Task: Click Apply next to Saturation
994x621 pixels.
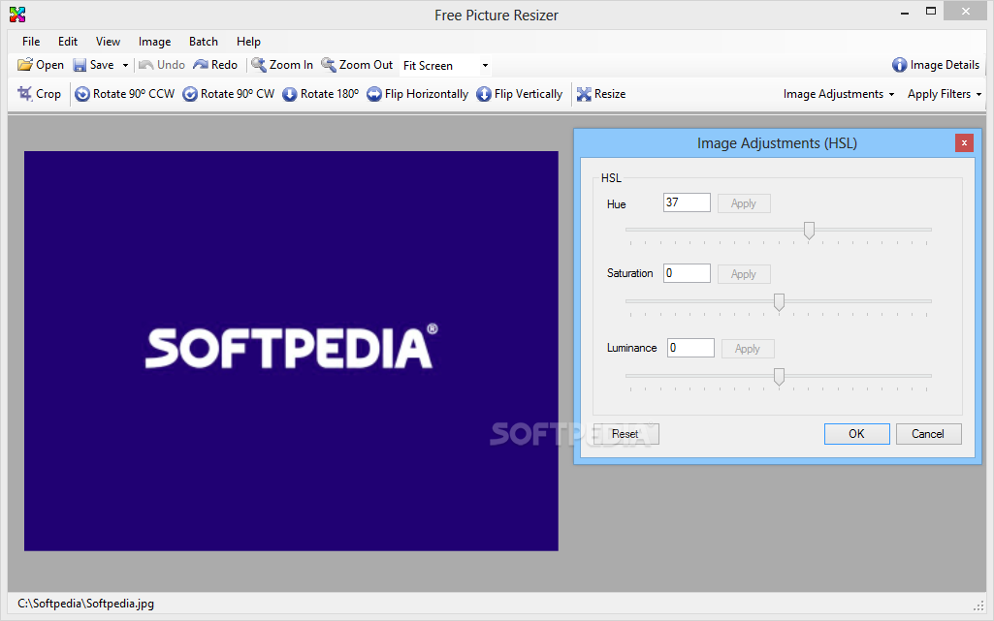Action: (x=744, y=274)
